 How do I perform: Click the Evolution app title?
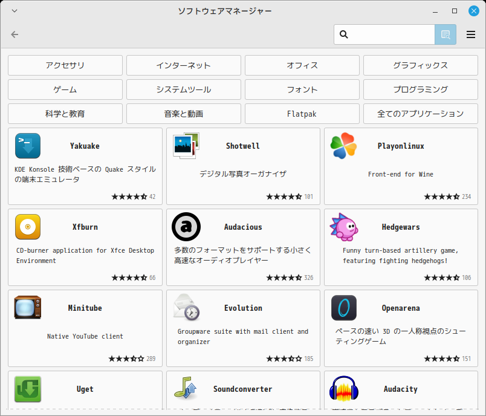point(243,308)
